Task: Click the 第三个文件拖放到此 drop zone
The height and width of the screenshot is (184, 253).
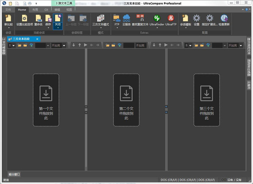Action: [x=207, y=100]
